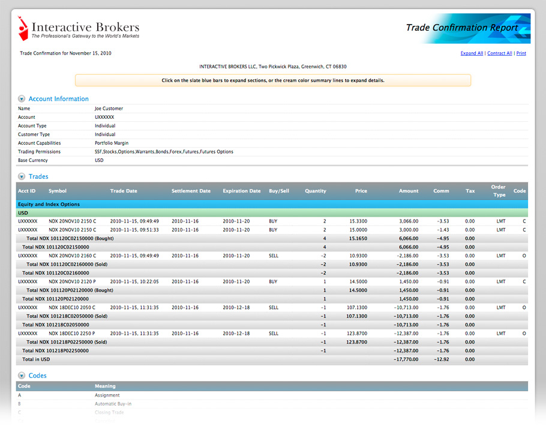Viewport: 546px width, 432px height.
Task: Click the Trading Permissions value text
Action: pyautogui.click(x=164, y=152)
